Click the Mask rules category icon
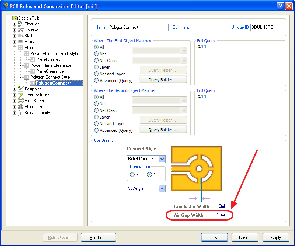The height and width of the screenshot is (246, 295). (x=21, y=42)
